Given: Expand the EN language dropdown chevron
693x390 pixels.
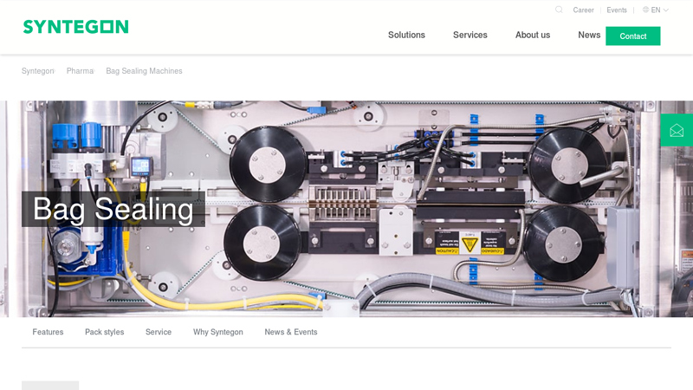Looking at the screenshot, I should pos(665,10).
